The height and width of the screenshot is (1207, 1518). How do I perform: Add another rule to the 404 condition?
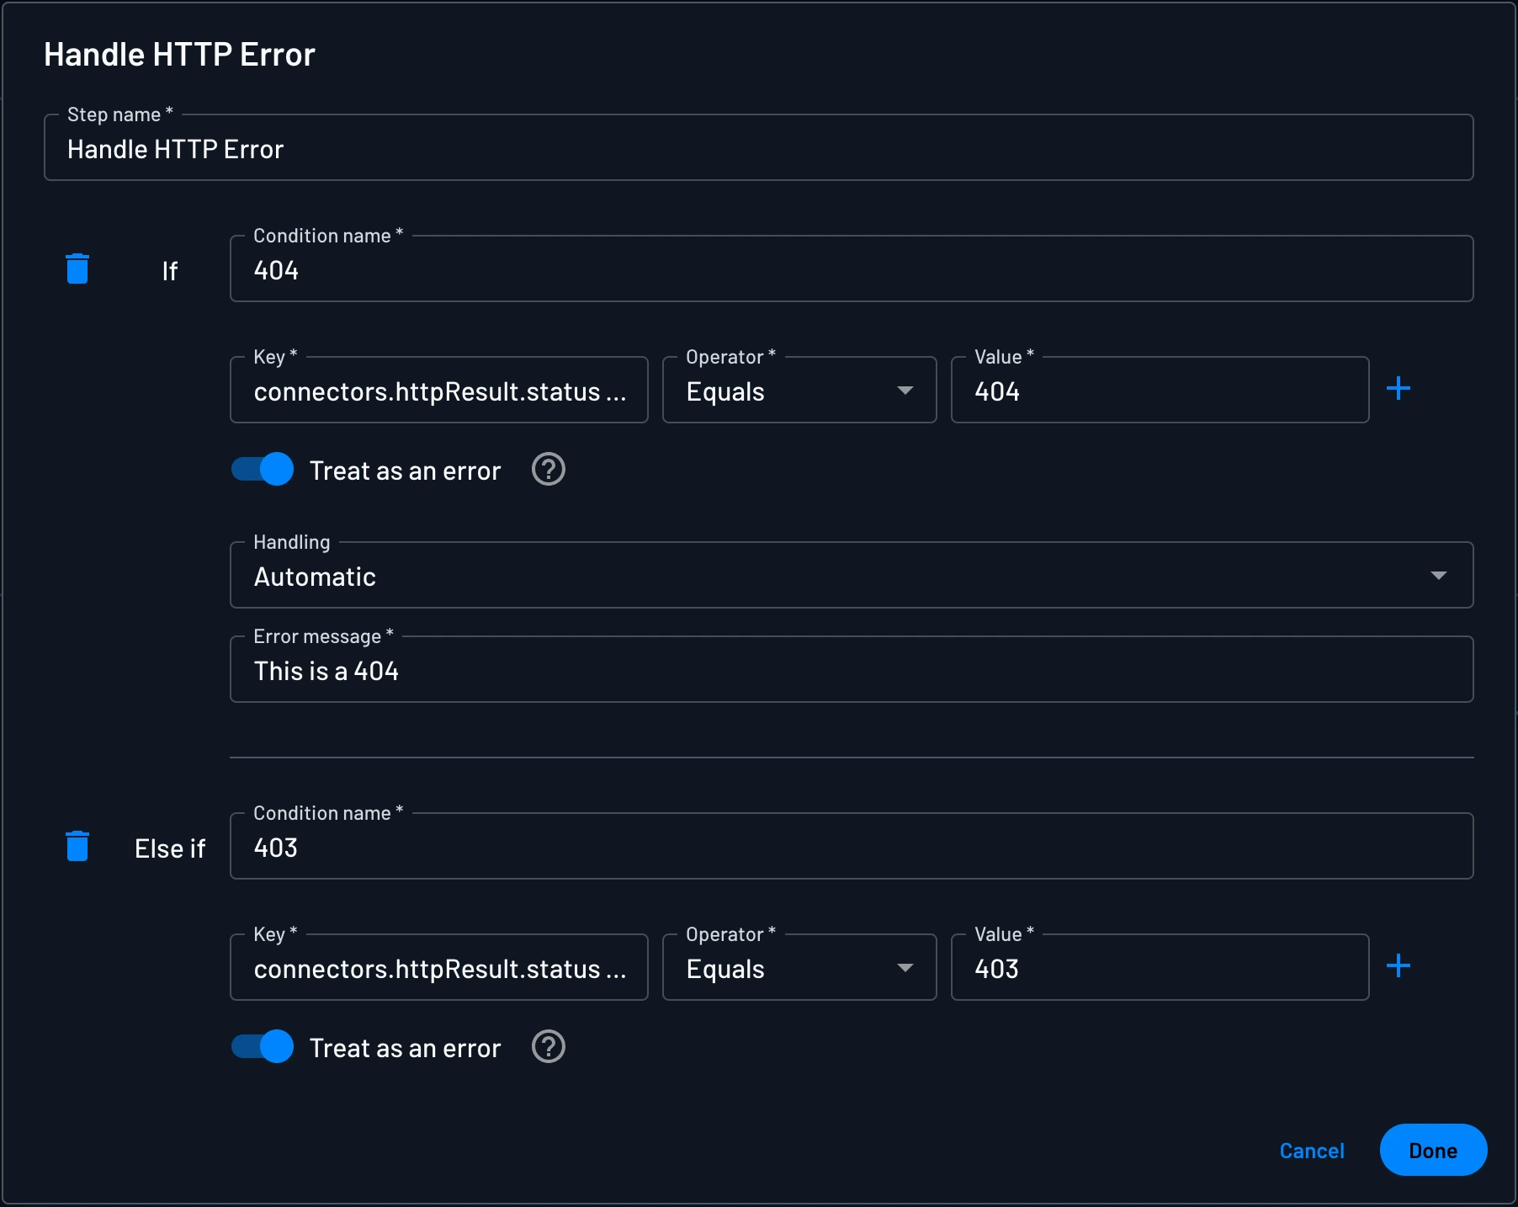pyautogui.click(x=1399, y=388)
